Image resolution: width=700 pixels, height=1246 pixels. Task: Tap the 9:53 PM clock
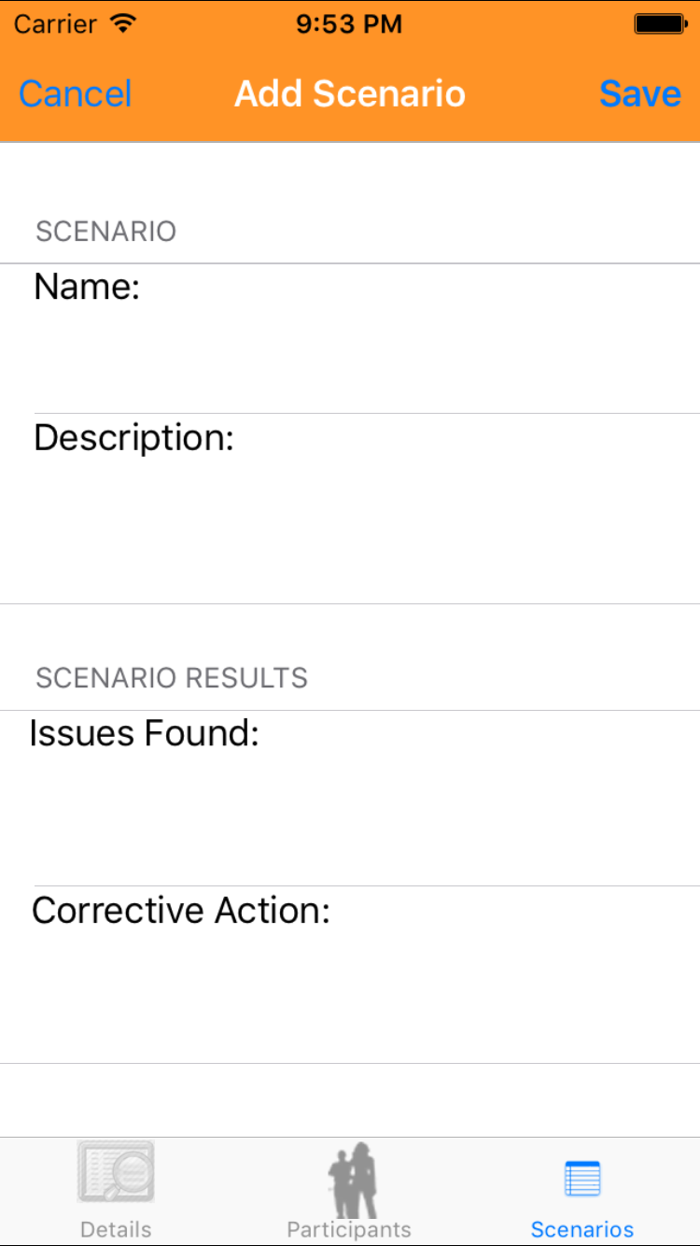click(349, 24)
